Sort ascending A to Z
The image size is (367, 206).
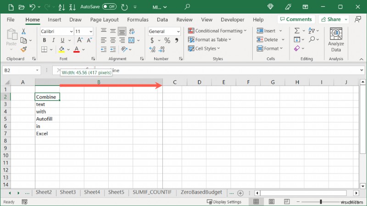coord(61,7)
